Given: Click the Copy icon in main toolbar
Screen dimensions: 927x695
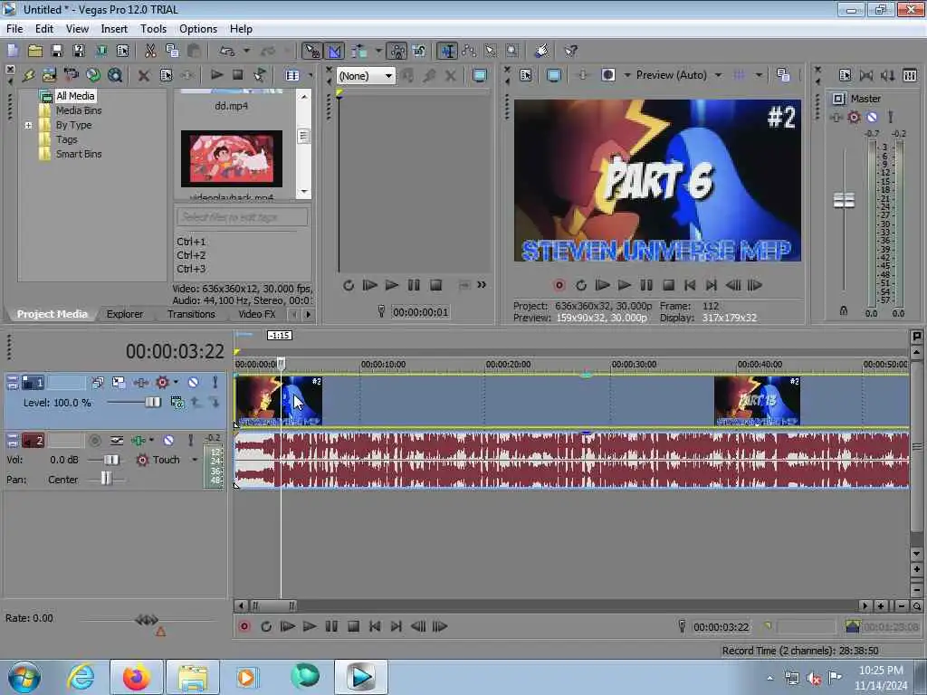Looking at the screenshot, I should [x=172, y=52].
